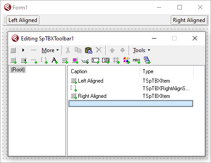Click the underlined-bracket add icon before the edit box icon
211x163 pixels.
(85, 61)
